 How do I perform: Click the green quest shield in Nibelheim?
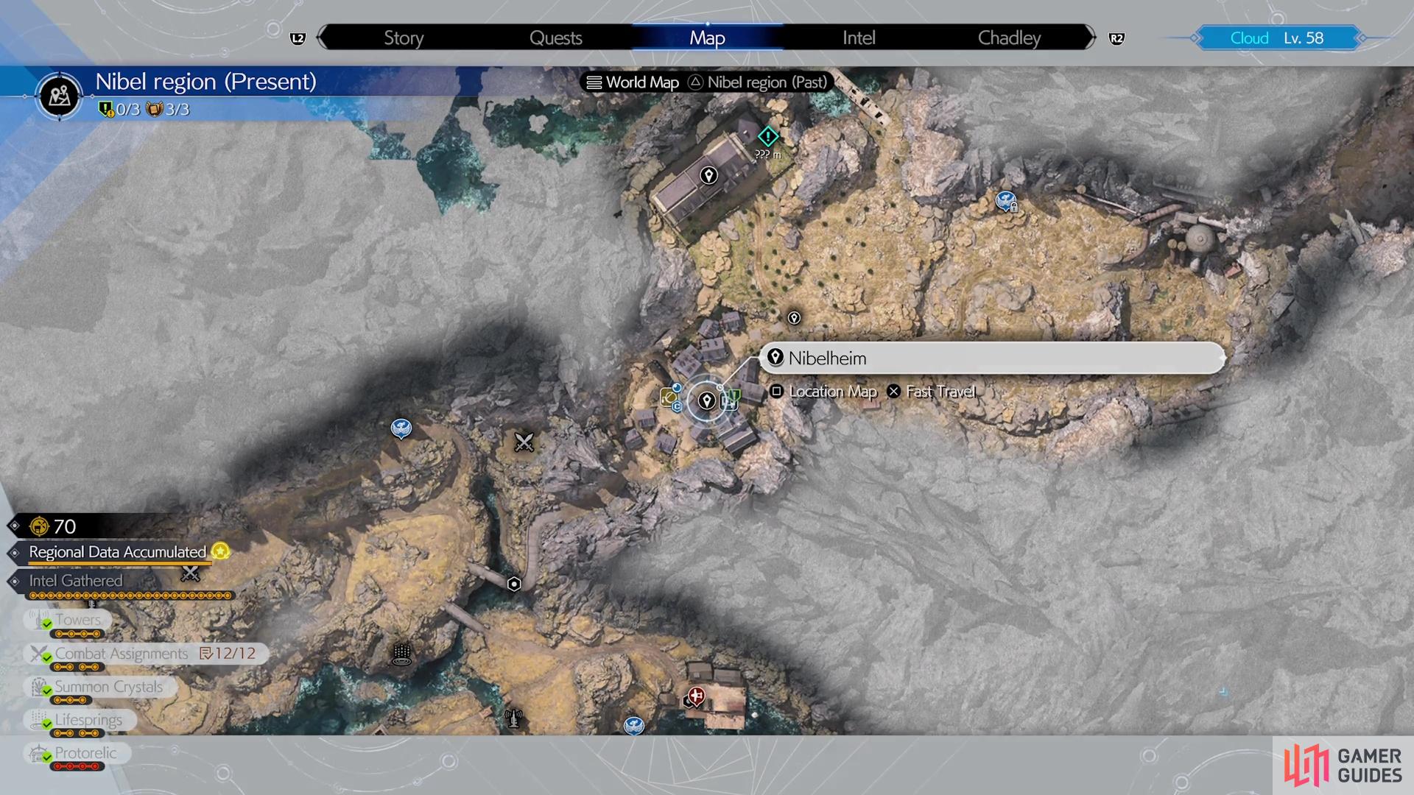pyautogui.click(x=736, y=395)
